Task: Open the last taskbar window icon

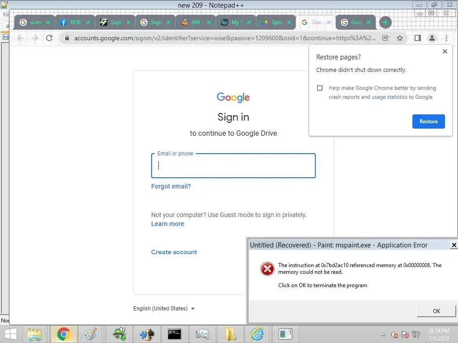Action: click(x=285, y=334)
